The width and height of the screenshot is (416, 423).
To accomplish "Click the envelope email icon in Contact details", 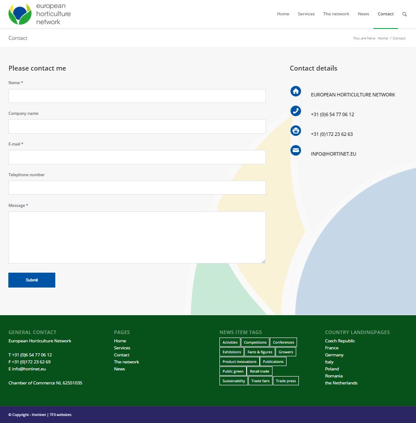I will coord(295,150).
